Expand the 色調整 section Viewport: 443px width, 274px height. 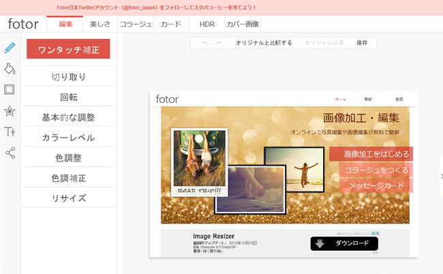point(68,157)
